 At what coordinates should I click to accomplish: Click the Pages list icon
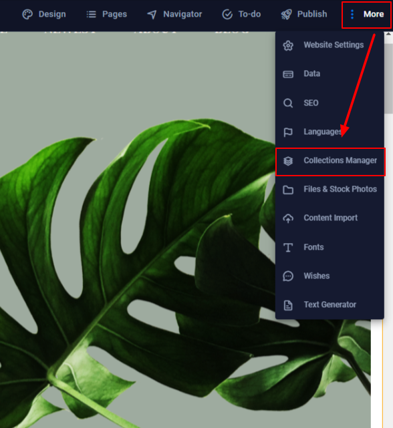[92, 14]
